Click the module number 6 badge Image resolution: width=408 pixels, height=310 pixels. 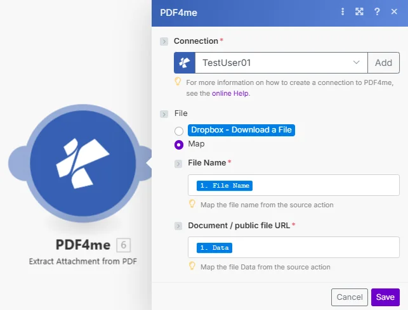124,245
